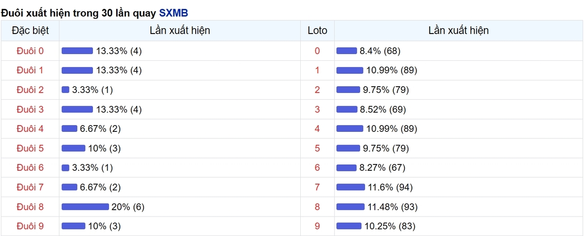Click the Đuôi 9 label
Image resolution: width=584 pixels, height=236 pixels.
tap(30, 226)
